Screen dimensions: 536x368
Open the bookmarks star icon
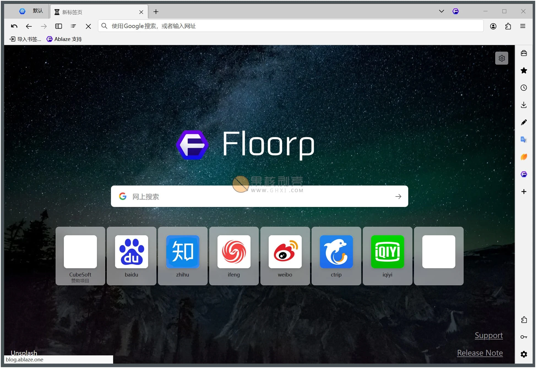point(524,71)
